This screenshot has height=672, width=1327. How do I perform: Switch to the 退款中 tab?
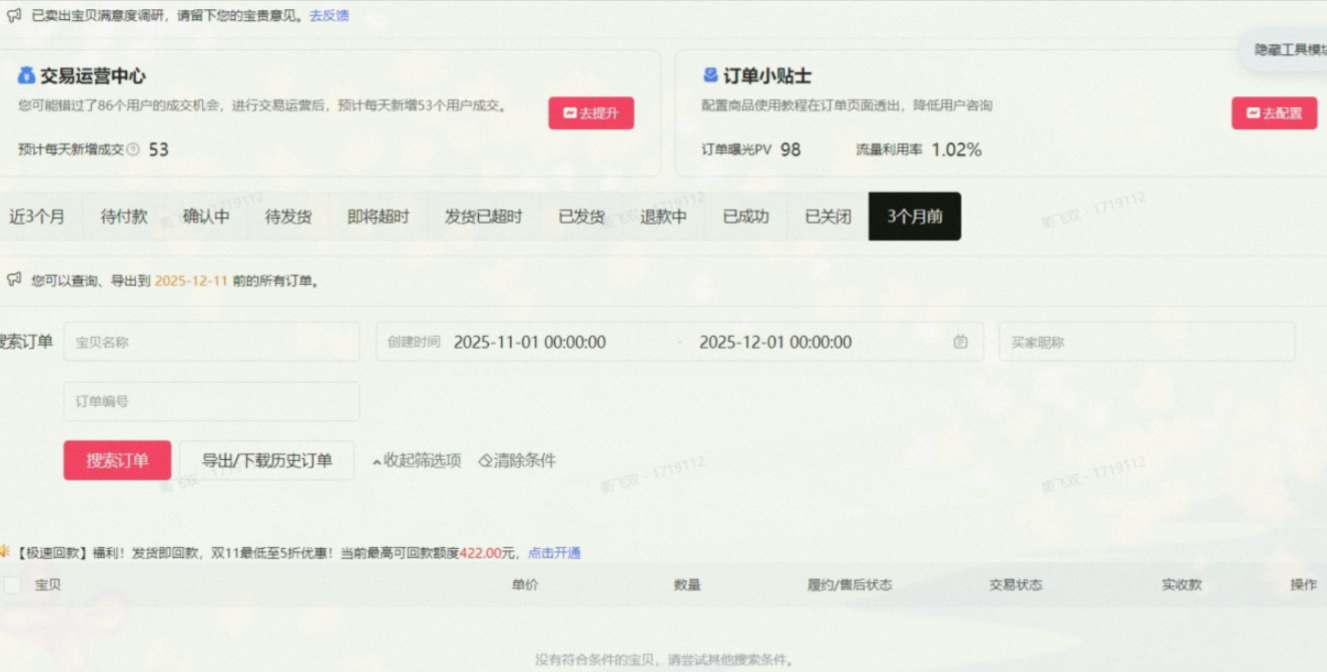tap(663, 217)
